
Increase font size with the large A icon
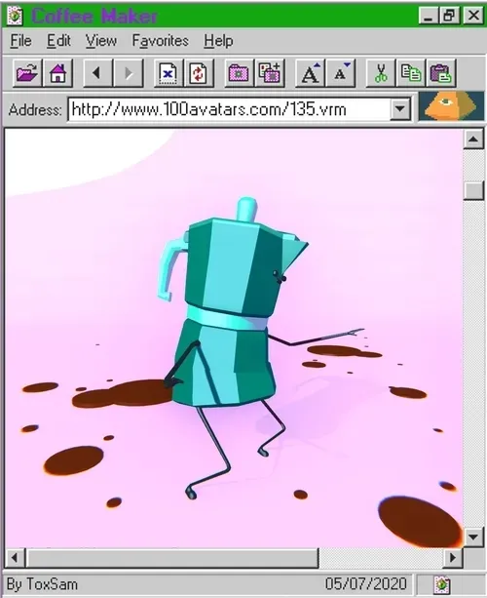[310, 73]
